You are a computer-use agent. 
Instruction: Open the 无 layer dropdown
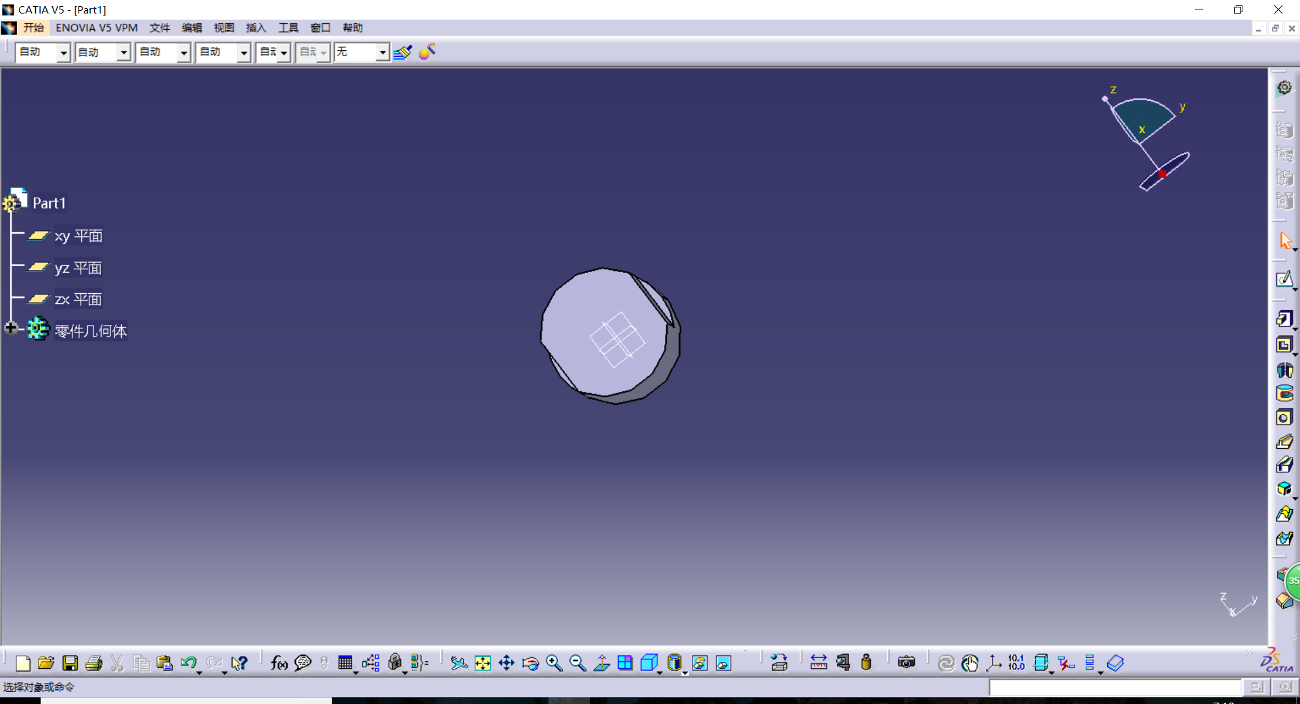pos(383,52)
